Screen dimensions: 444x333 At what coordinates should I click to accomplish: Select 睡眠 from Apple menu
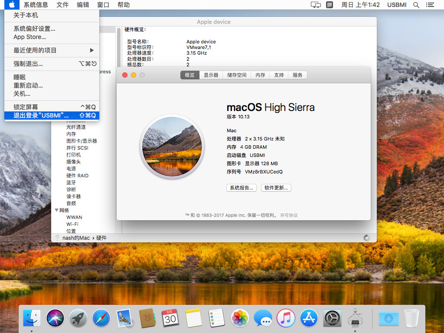click(x=52, y=77)
